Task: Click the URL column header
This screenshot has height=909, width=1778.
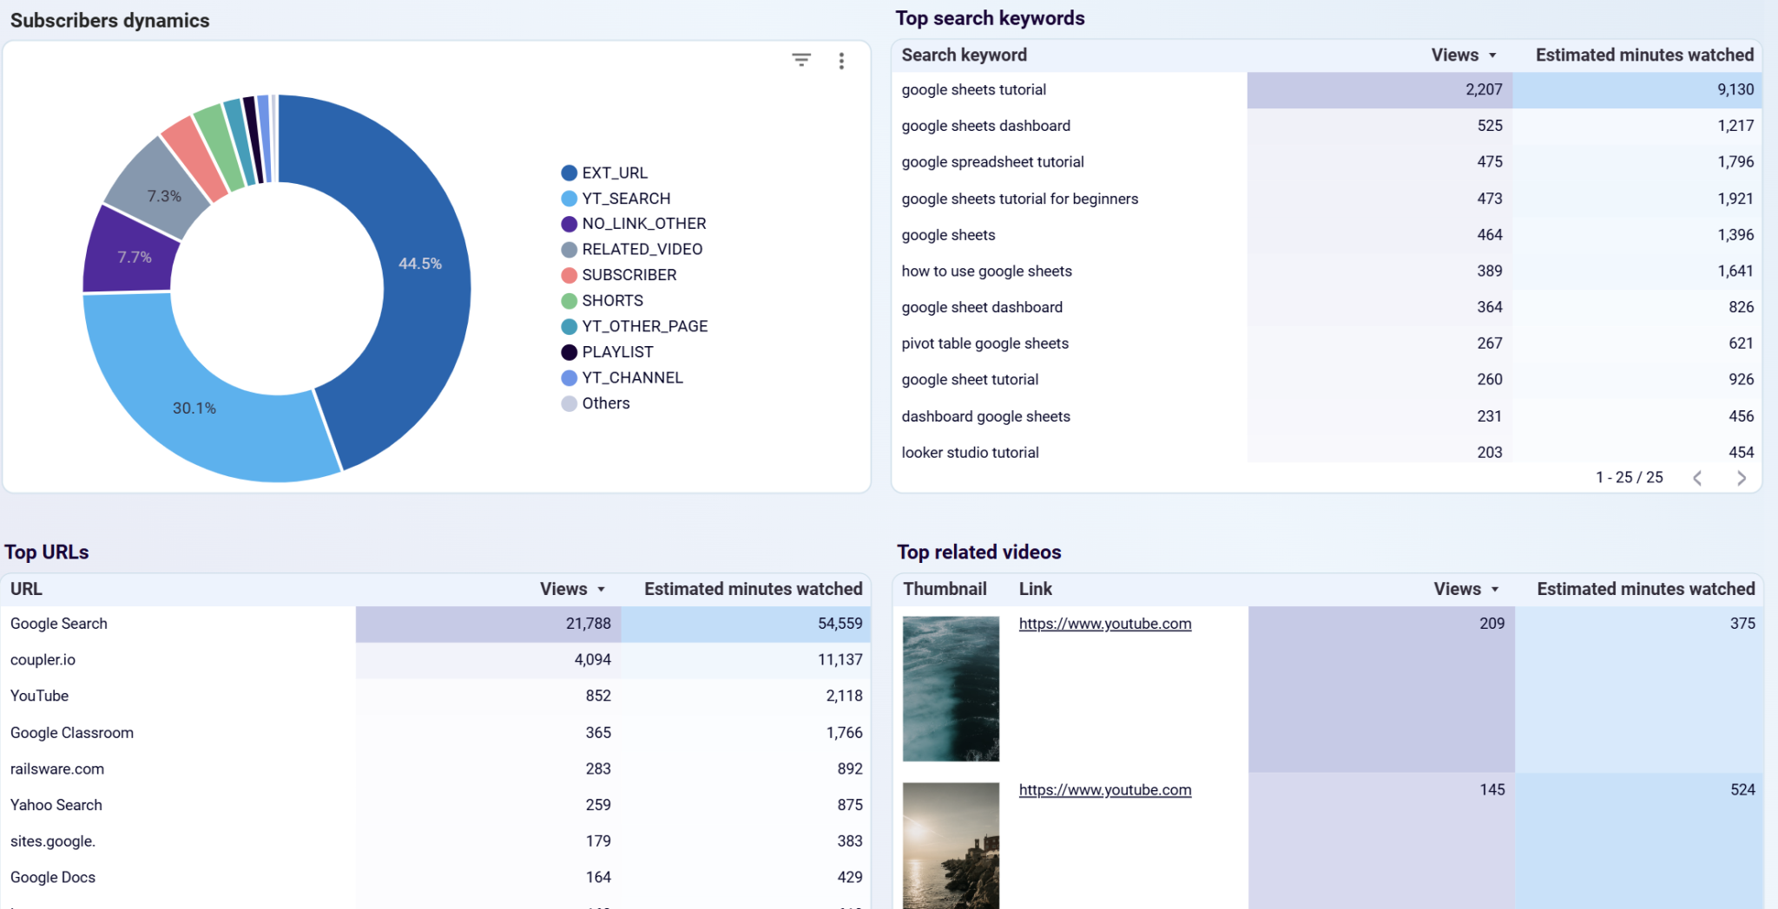Action: 26,589
